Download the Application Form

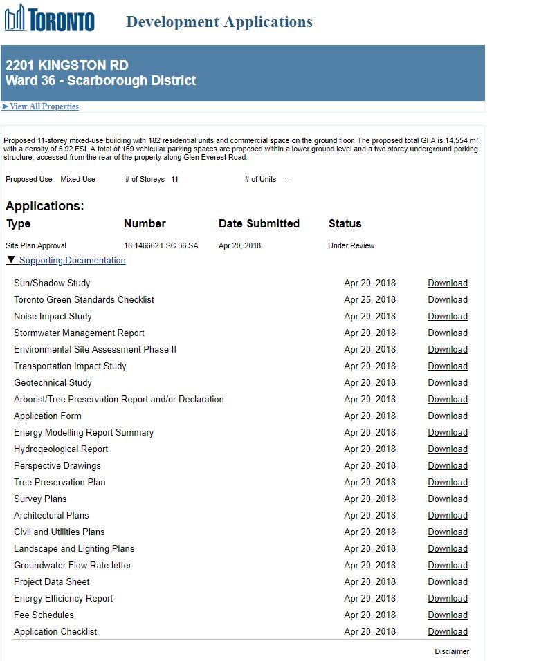point(447,416)
